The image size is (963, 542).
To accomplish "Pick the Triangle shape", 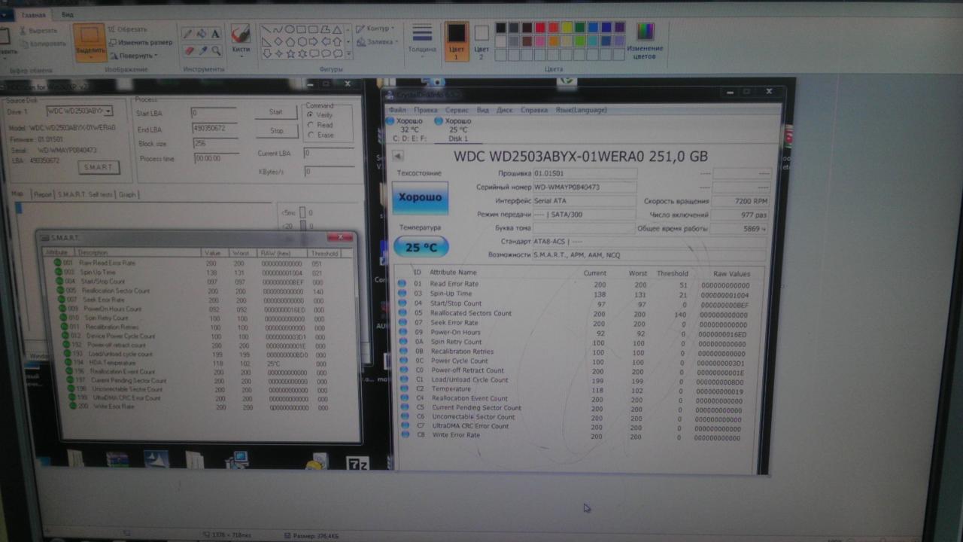I will click(x=339, y=29).
